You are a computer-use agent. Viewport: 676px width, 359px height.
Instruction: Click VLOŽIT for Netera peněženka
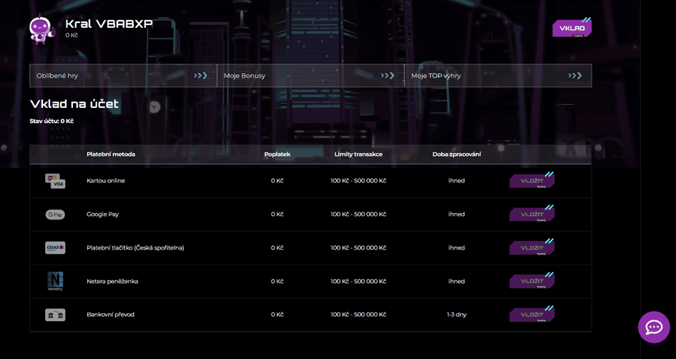pos(532,280)
